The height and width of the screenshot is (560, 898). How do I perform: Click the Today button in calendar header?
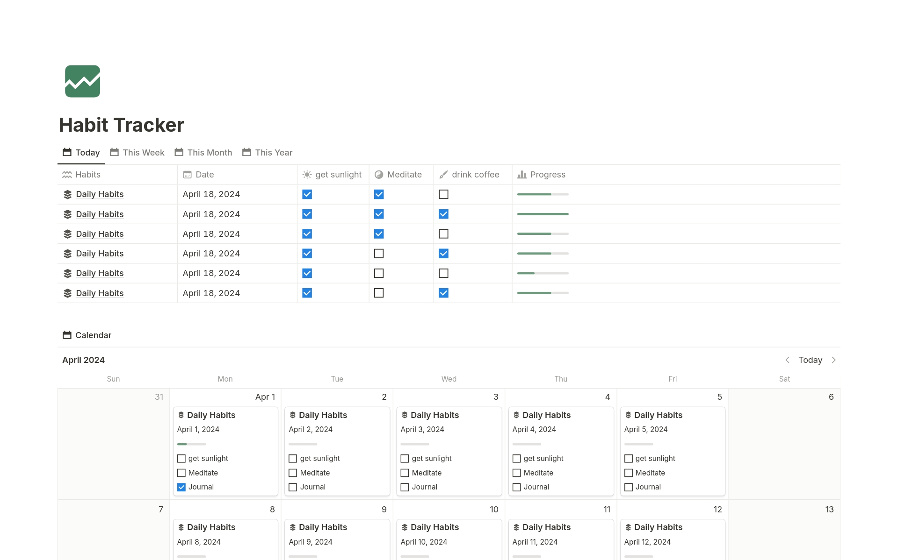click(810, 360)
